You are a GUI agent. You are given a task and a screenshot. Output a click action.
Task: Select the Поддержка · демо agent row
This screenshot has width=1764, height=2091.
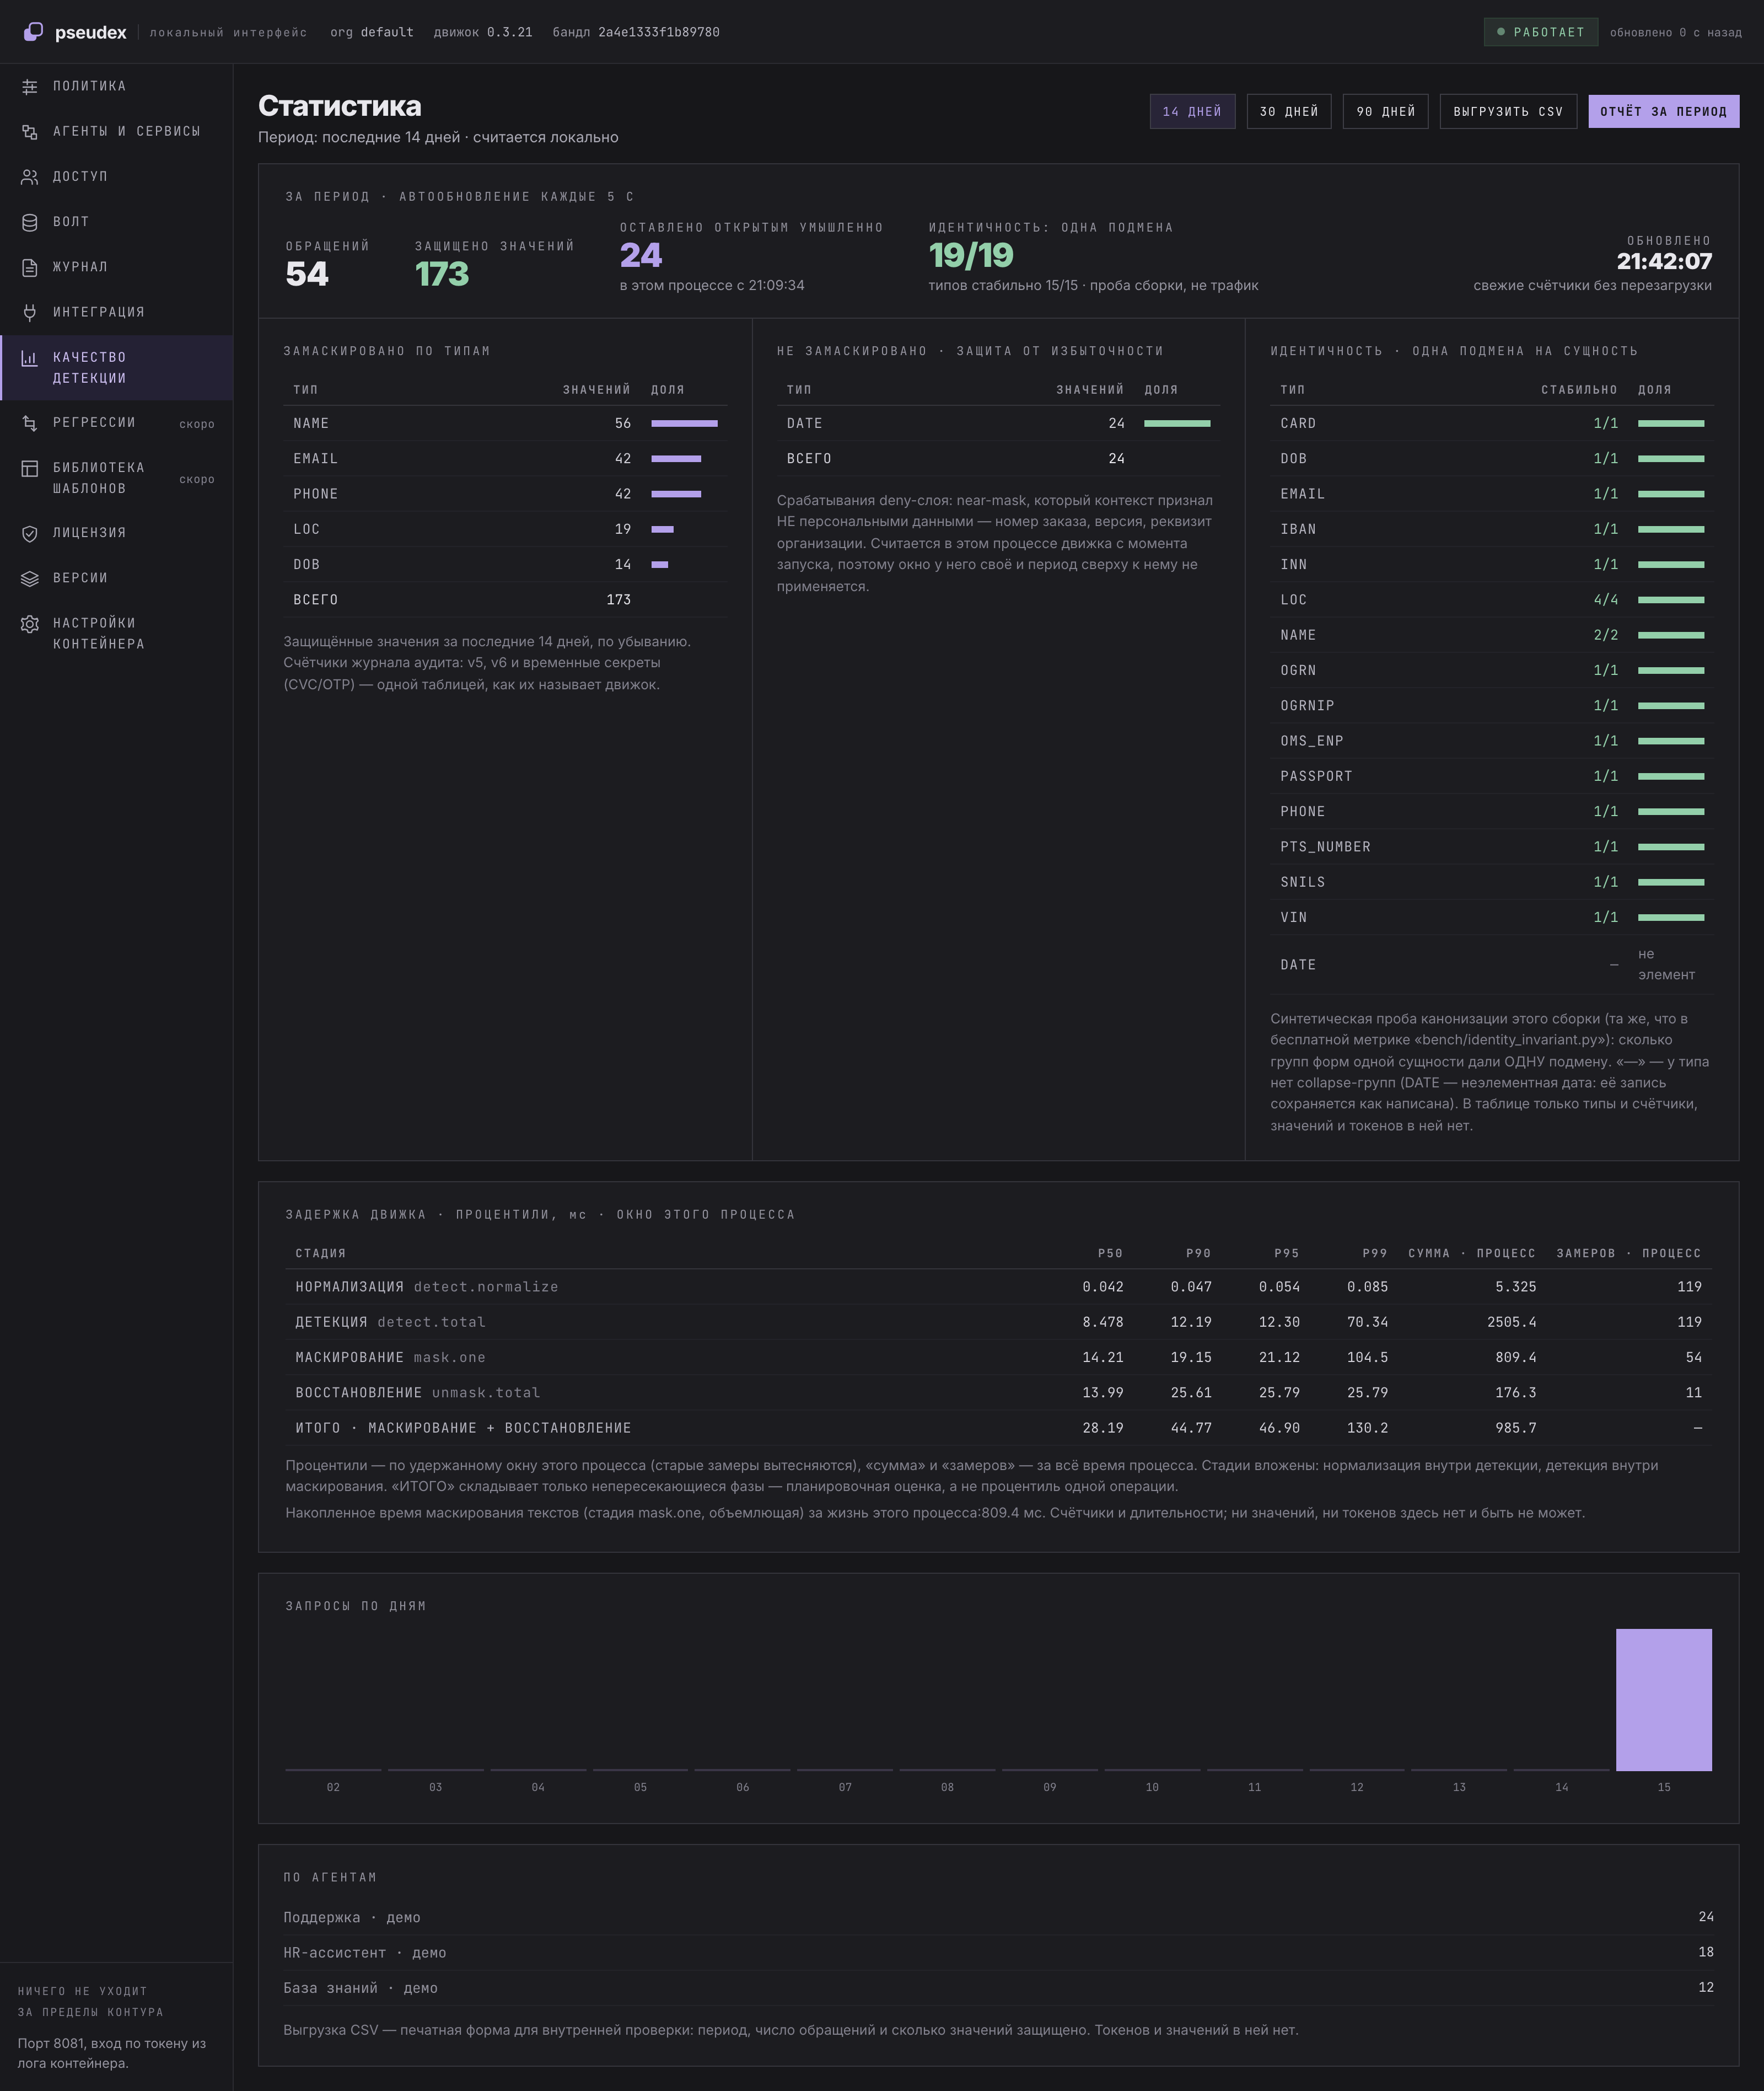(x=998, y=1917)
